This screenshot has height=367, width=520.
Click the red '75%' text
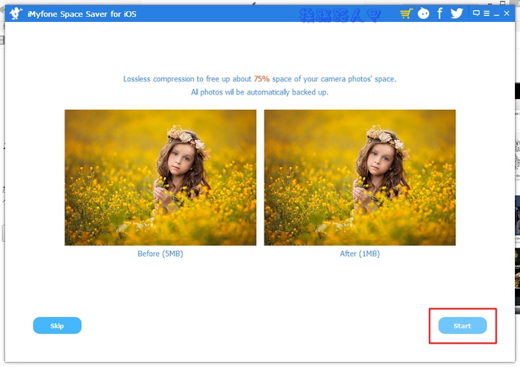pyautogui.click(x=261, y=79)
